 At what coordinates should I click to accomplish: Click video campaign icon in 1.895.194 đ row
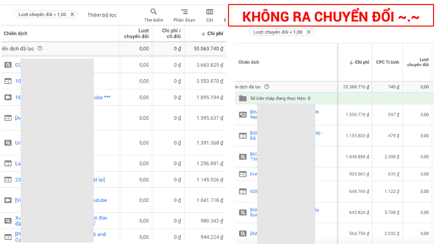[8, 97]
